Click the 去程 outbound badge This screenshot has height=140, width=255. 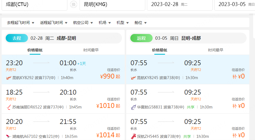(x=17, y=38)
